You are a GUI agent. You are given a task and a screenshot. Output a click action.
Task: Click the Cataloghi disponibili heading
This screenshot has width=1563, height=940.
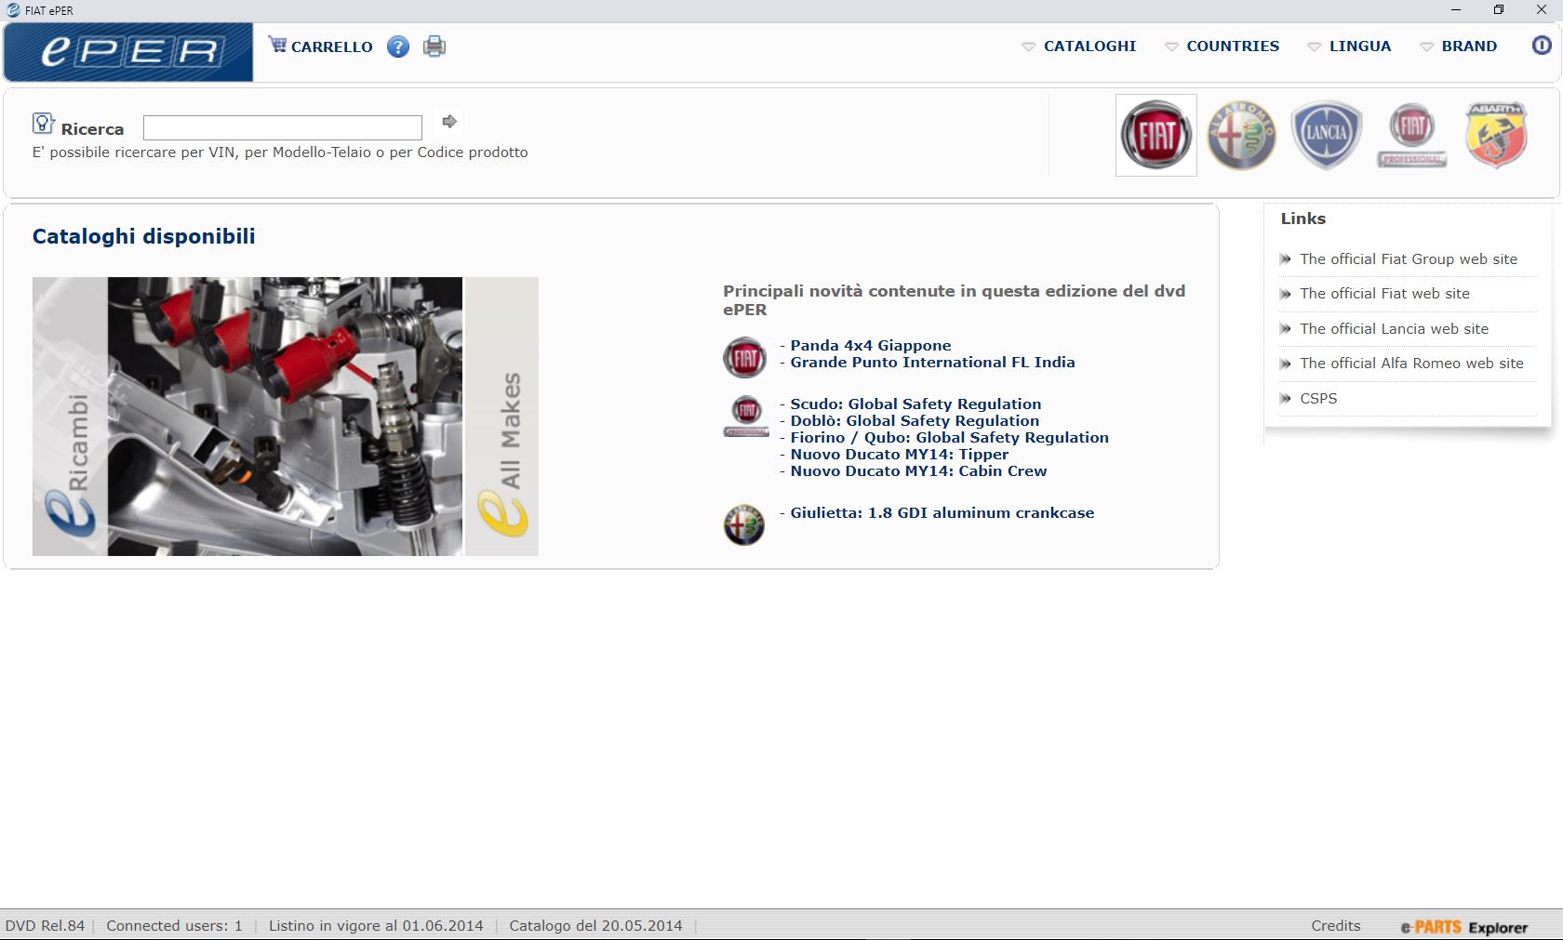143,236
